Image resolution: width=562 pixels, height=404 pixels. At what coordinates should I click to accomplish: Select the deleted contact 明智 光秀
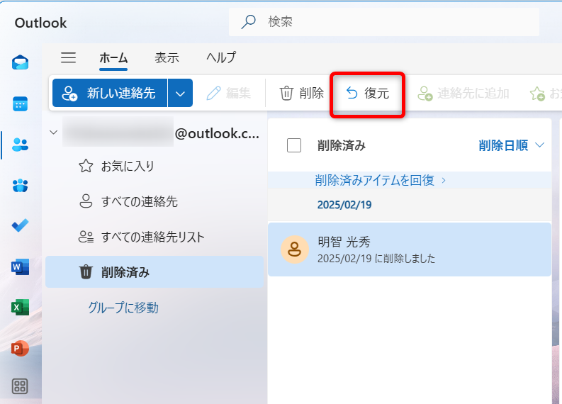(410, 249)
